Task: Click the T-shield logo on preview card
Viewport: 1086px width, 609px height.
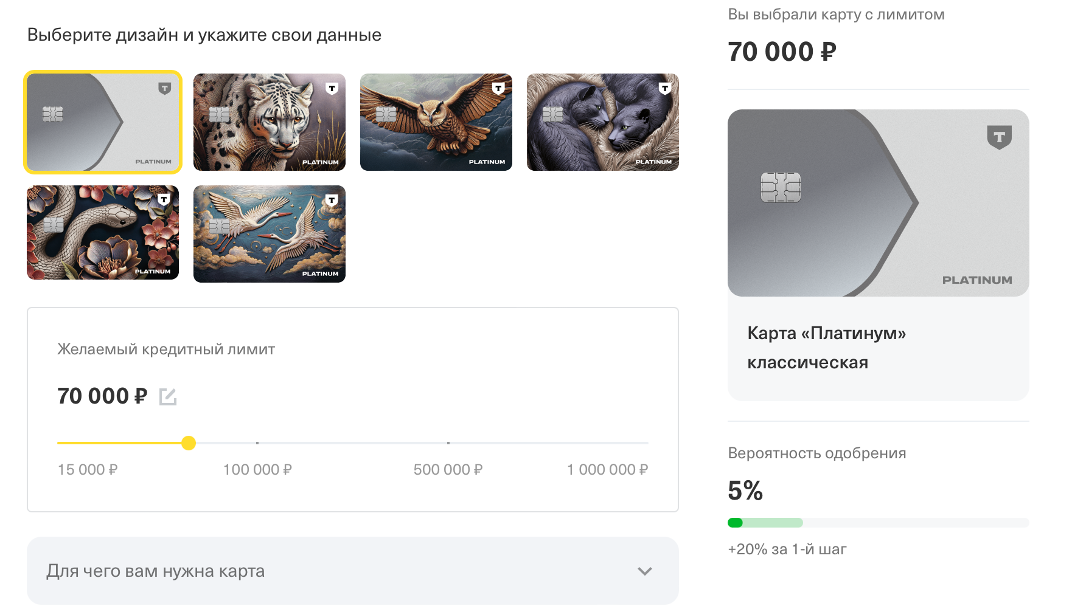Action: (999, 137)
